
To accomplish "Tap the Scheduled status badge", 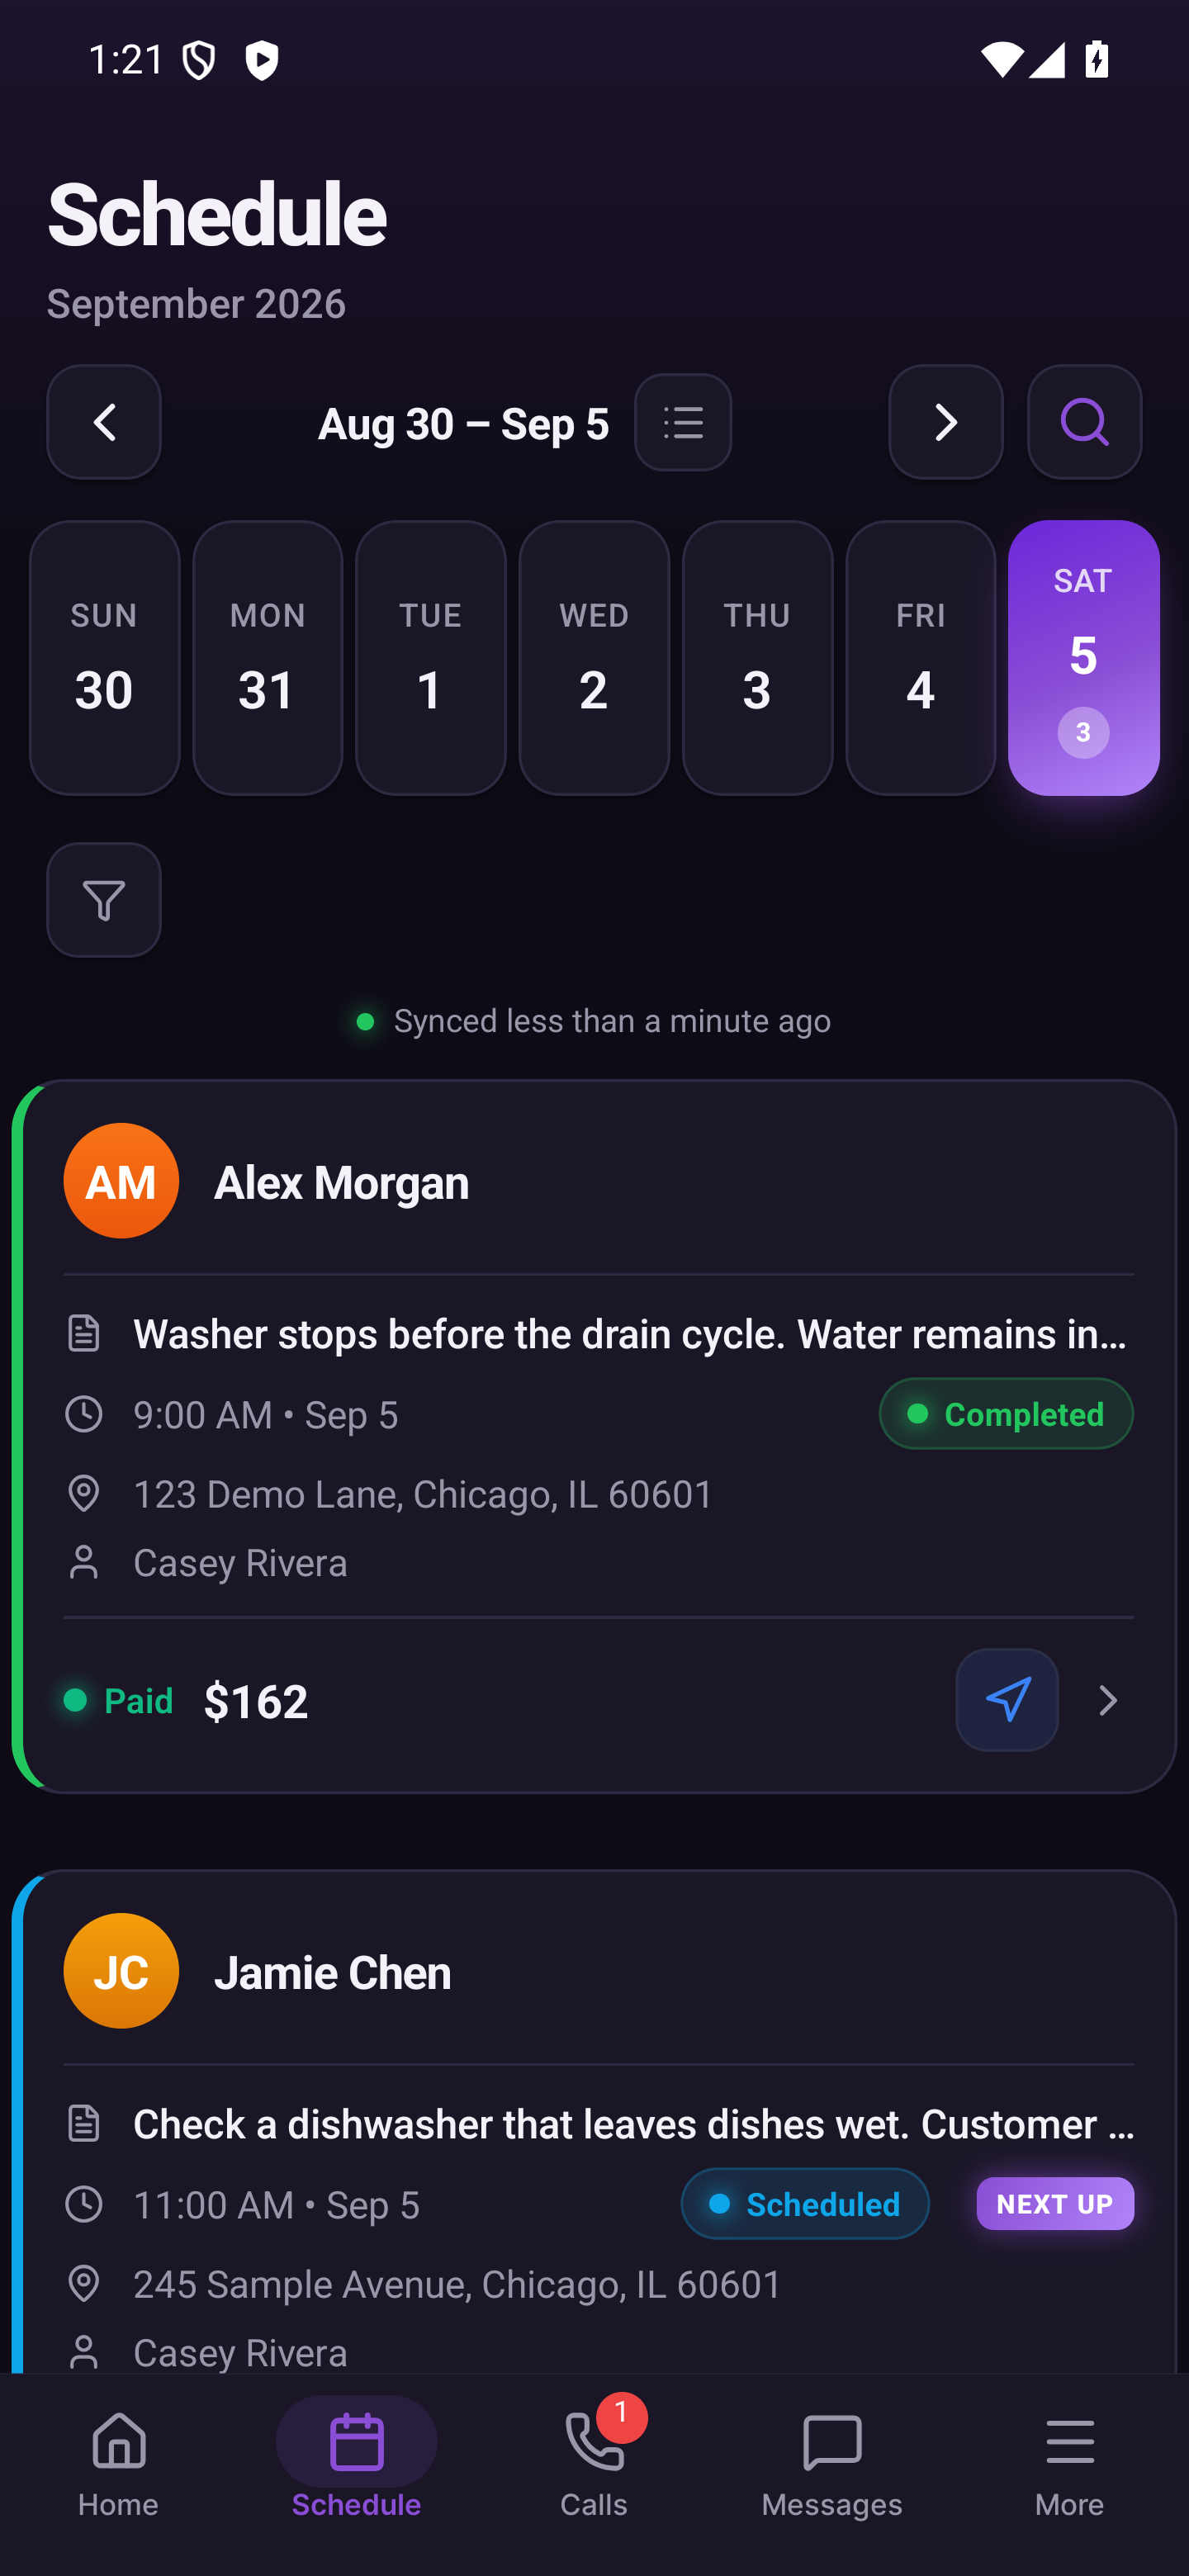I will pos(805,2203).
